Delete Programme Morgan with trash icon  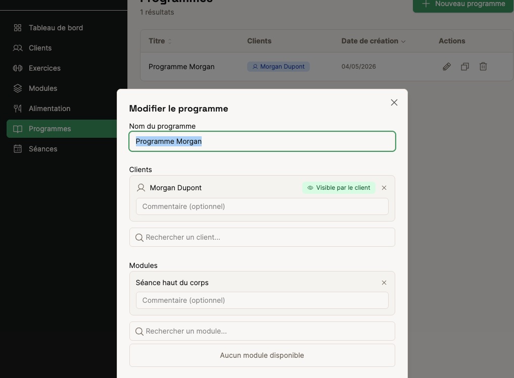[483, 67]
